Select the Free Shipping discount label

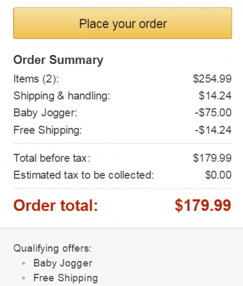coord(48,130)
